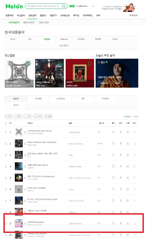147x239 pixels.
Task: Download track 9 도망치지 using download icon
Action: (x=128, y=223)
